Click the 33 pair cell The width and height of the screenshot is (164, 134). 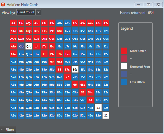coord(98,108)
